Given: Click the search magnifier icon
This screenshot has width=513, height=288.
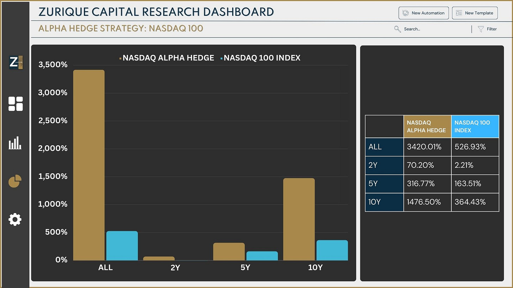Looking at the screenshot, I should 397,29.
